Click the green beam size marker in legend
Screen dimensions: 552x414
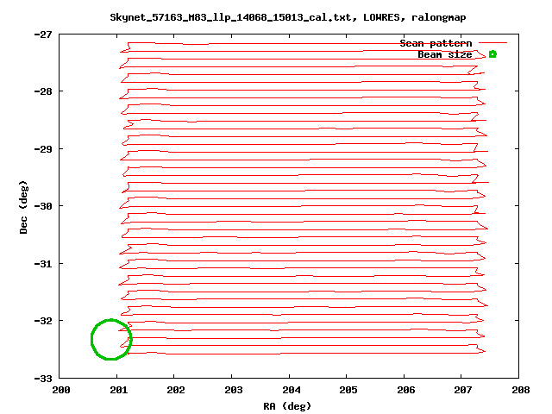[492, 54]
